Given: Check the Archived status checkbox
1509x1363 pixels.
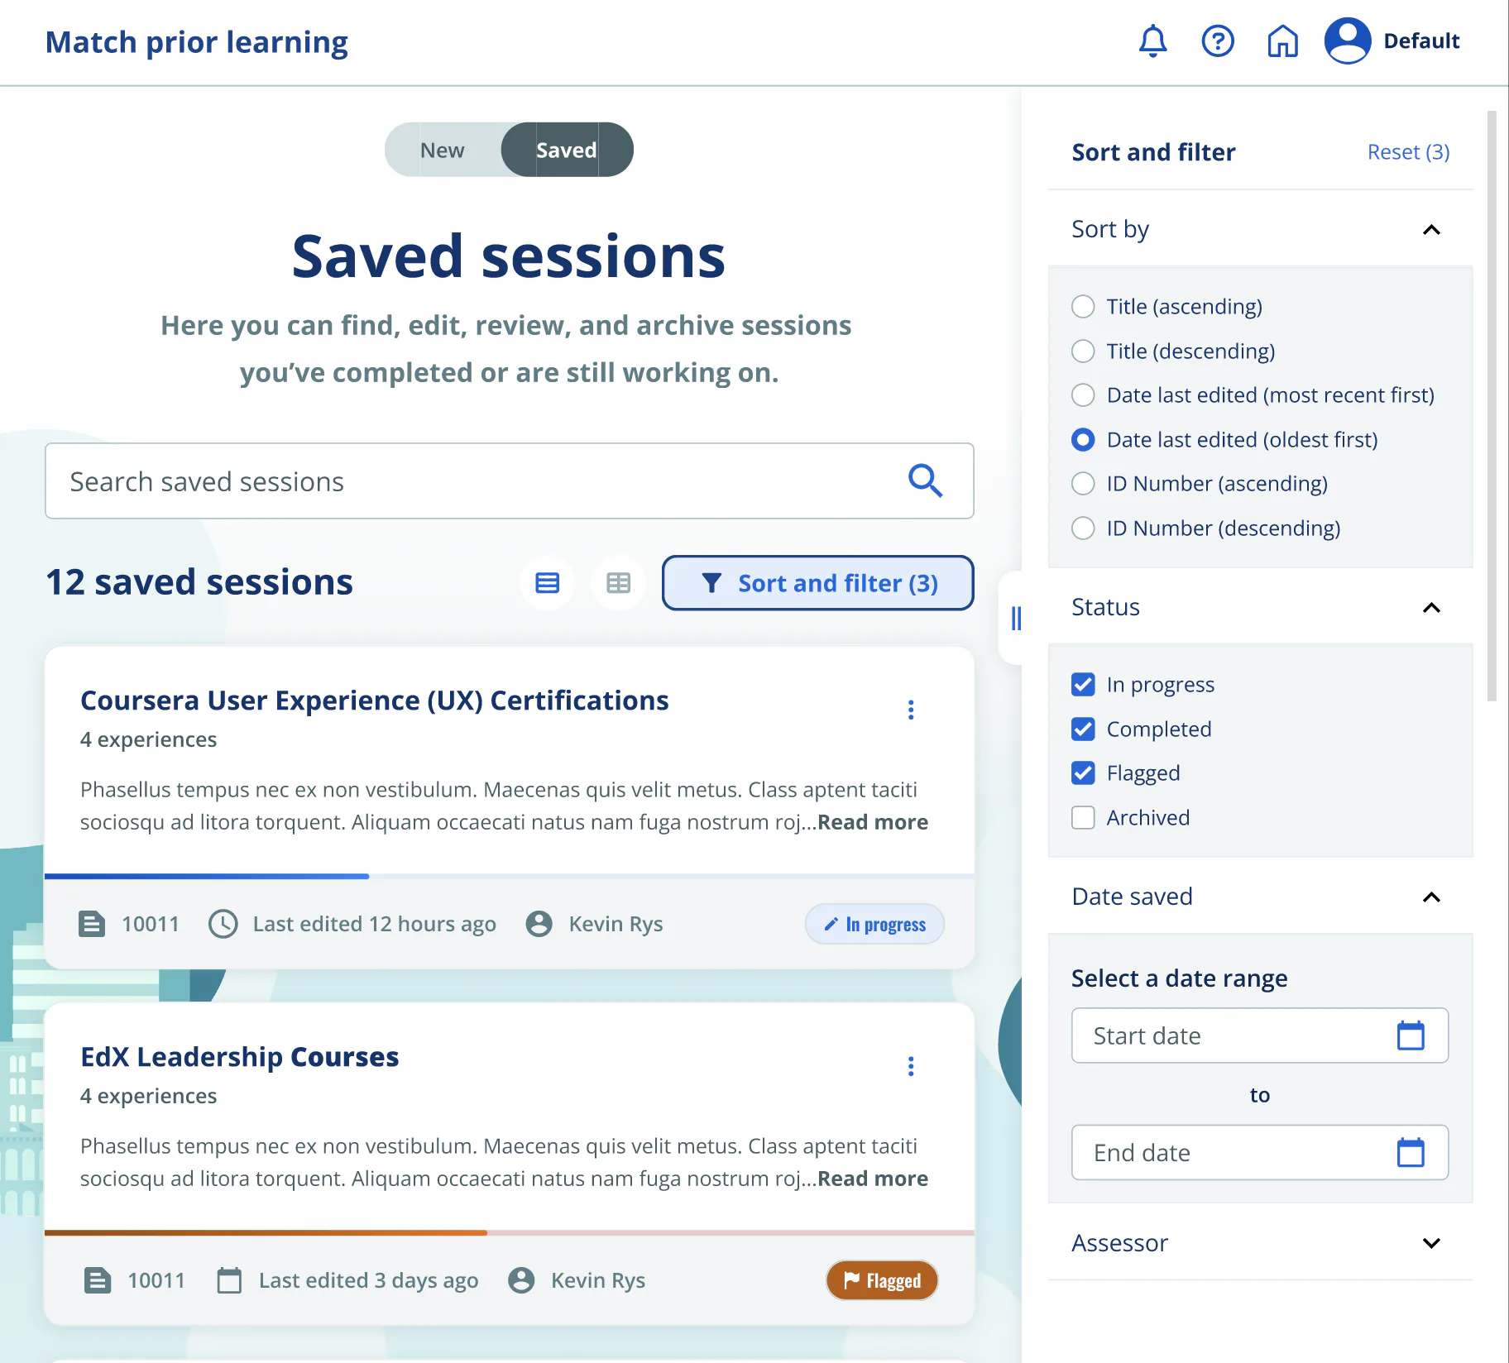Looking at the screenshot, I should (x=1083, y=818).
